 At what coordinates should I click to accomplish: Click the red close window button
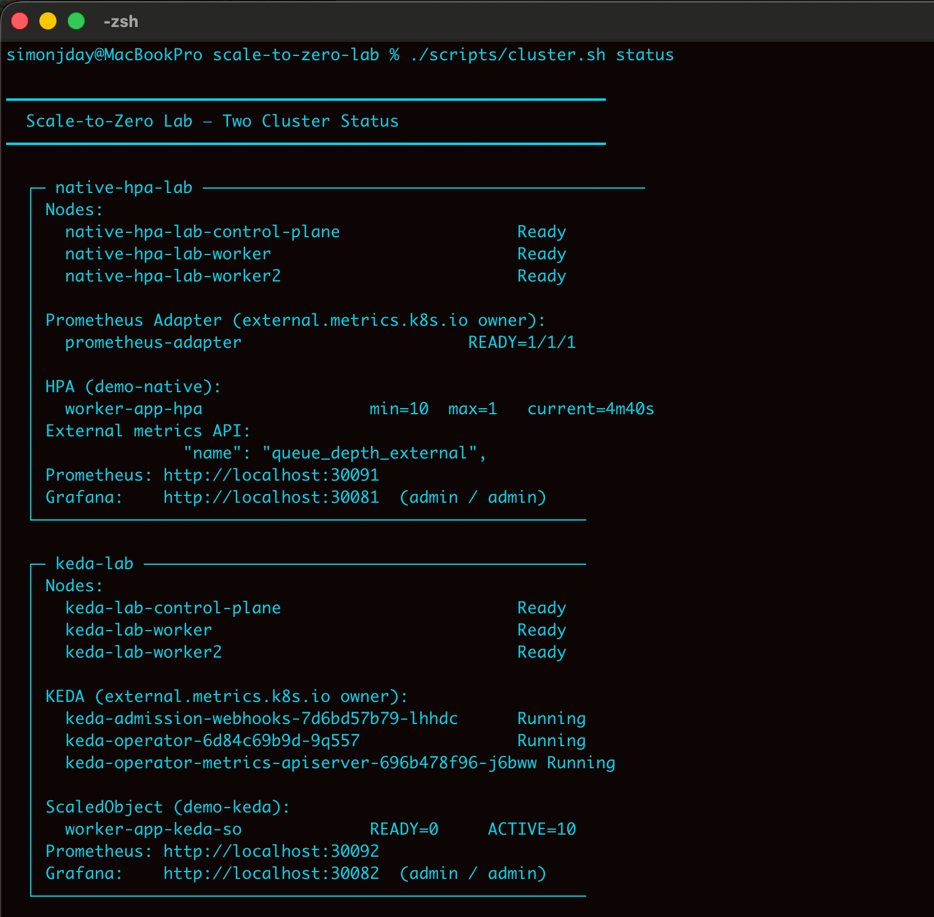(20, 21)
